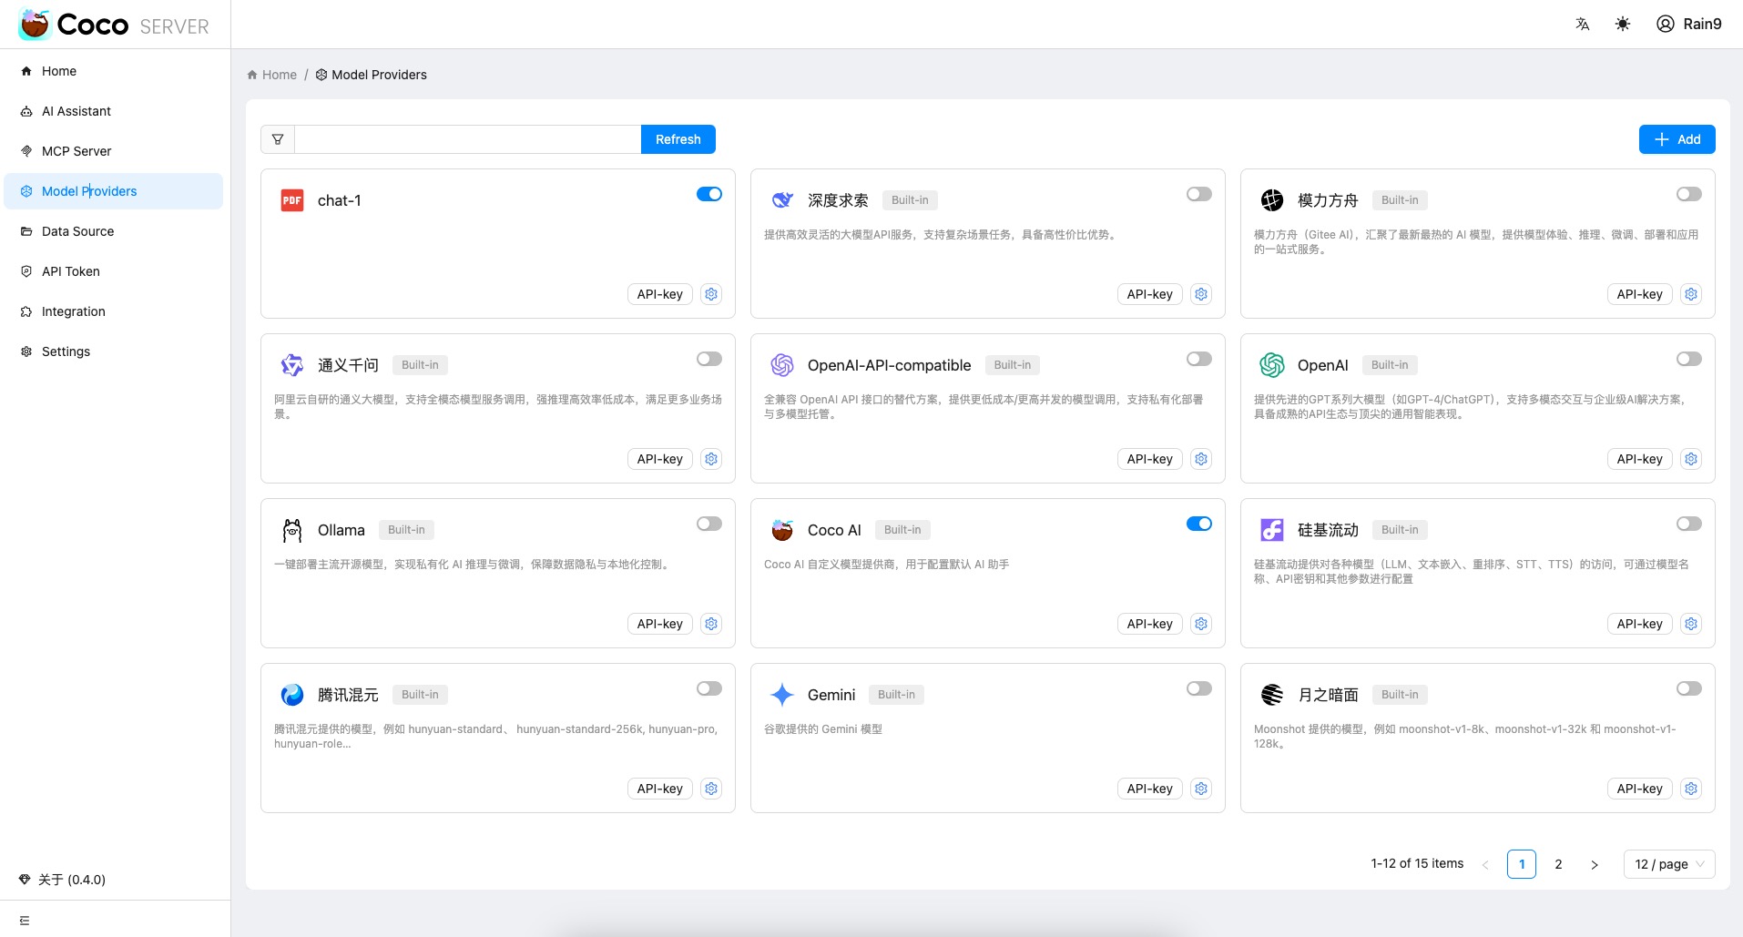Click the 深度求索 whale icon
This screenshot has width=1743, height=937.
[x=782, y=200]
